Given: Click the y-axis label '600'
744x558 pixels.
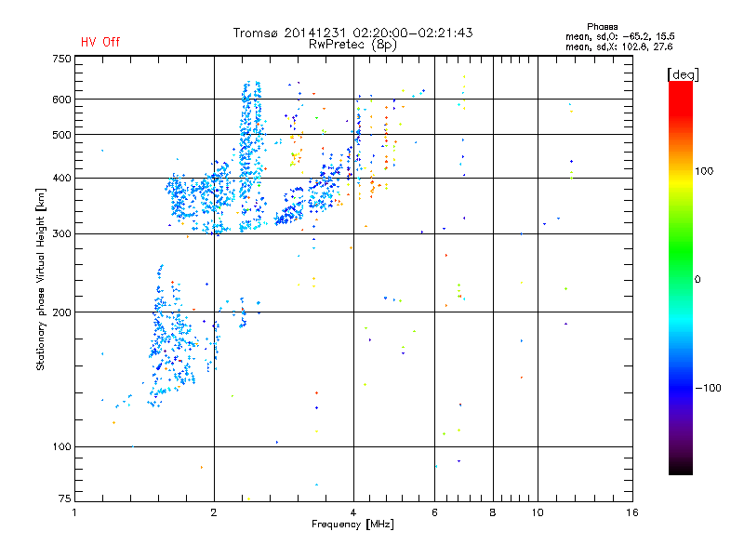Looking at the screenshot, I should point(61,100).
